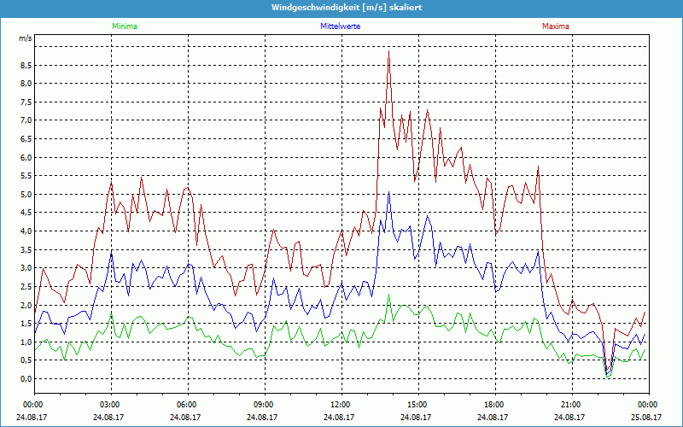Click the red Maxima legend label
Image resolution: width=683 pixels, height=427 pixels.
tap(556, 26)
